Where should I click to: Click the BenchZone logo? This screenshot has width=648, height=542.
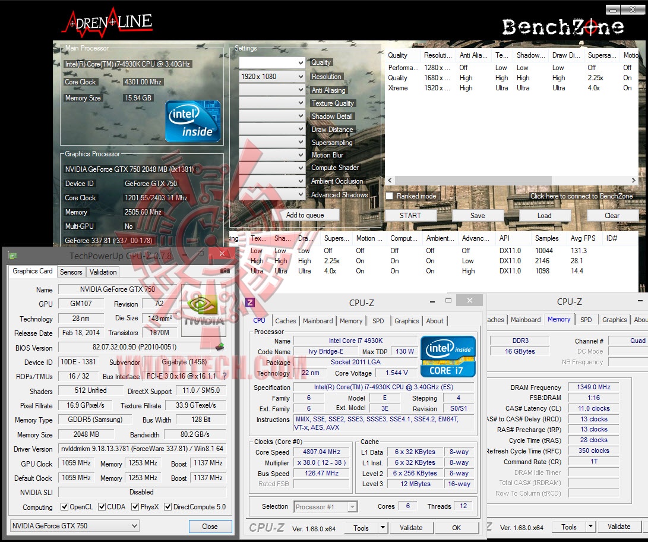(x=563, y=27)
